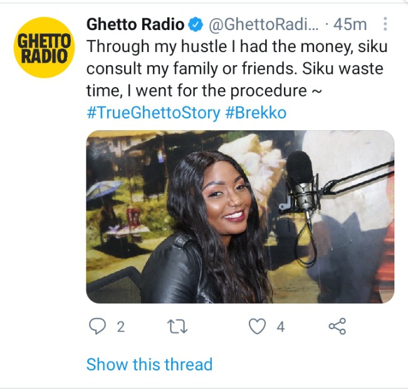
Task: Retweet this Ghetto Radio post
Action: pos(177,326)
